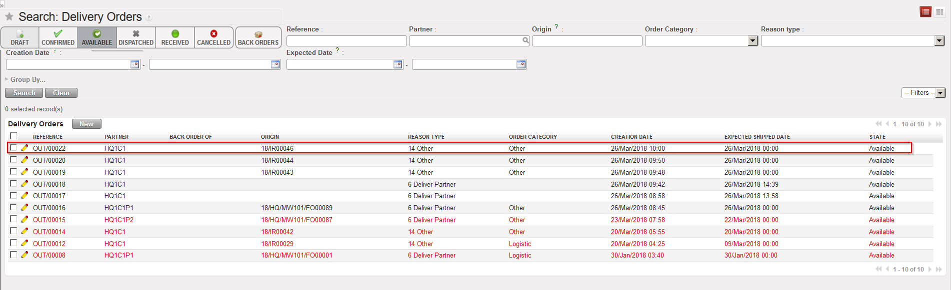Viewport: 951px width, 290px height.
Task: Open the Reason type dropdown
Action: coord(939,41)
